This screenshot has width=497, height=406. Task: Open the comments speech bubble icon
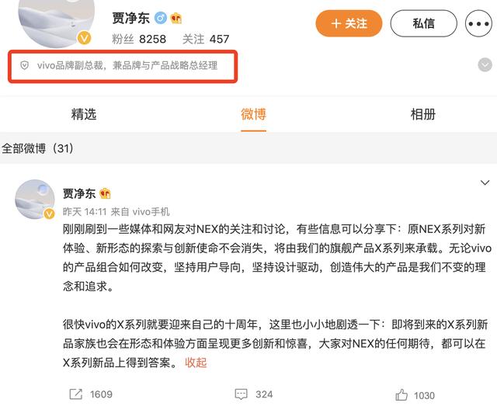241,394
